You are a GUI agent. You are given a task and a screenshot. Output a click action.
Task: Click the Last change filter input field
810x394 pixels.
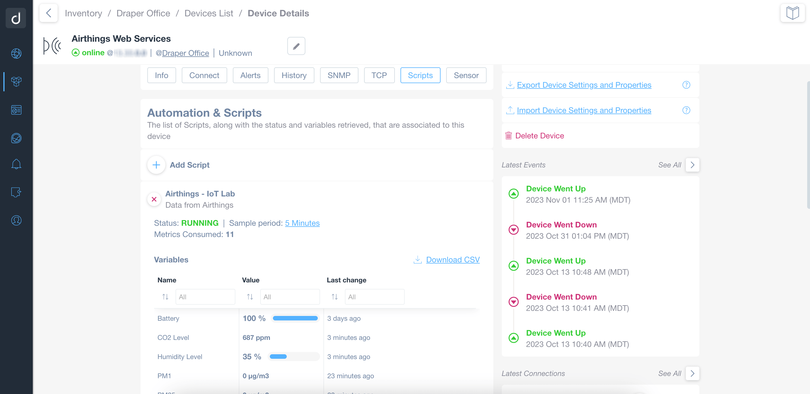[x=375, y=297]
